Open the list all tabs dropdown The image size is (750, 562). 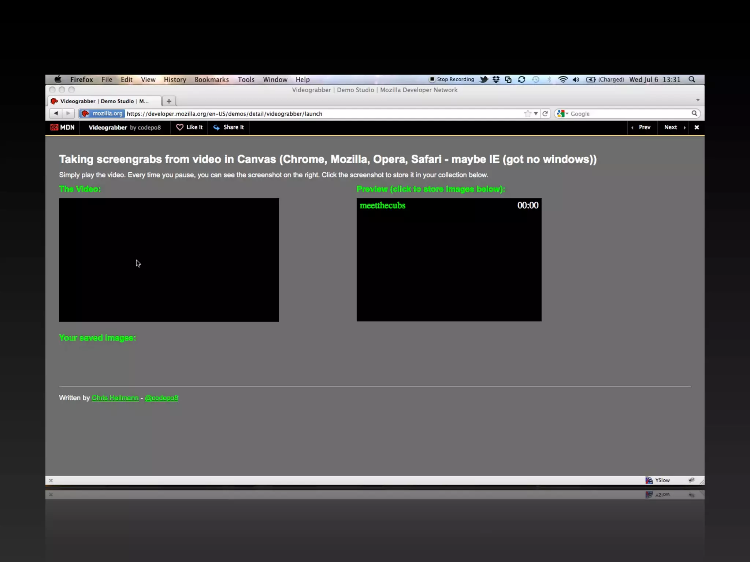coord(698,100)
